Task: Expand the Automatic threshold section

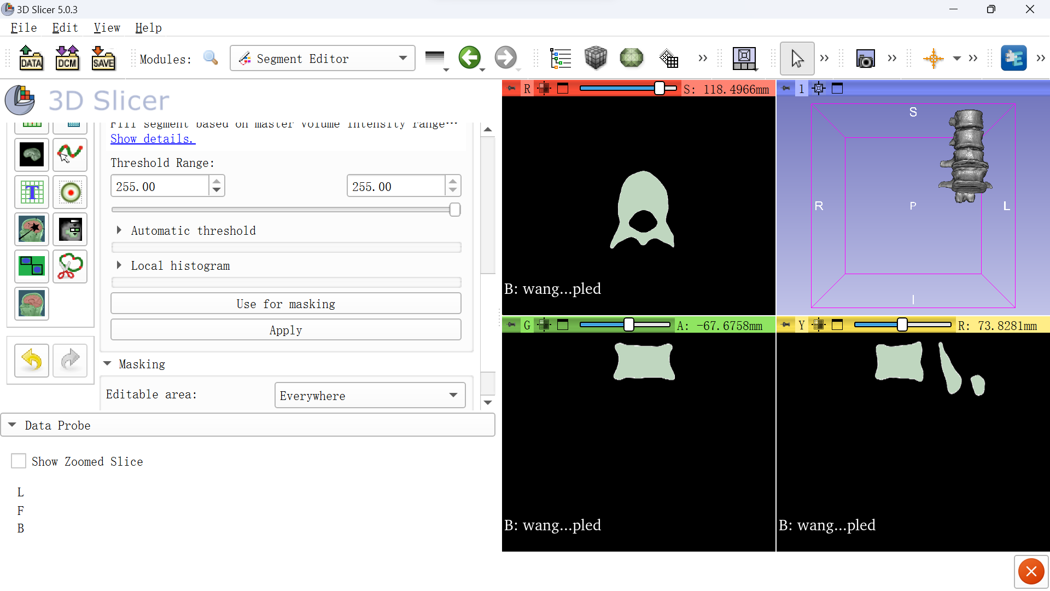Action: click(119, 230)
